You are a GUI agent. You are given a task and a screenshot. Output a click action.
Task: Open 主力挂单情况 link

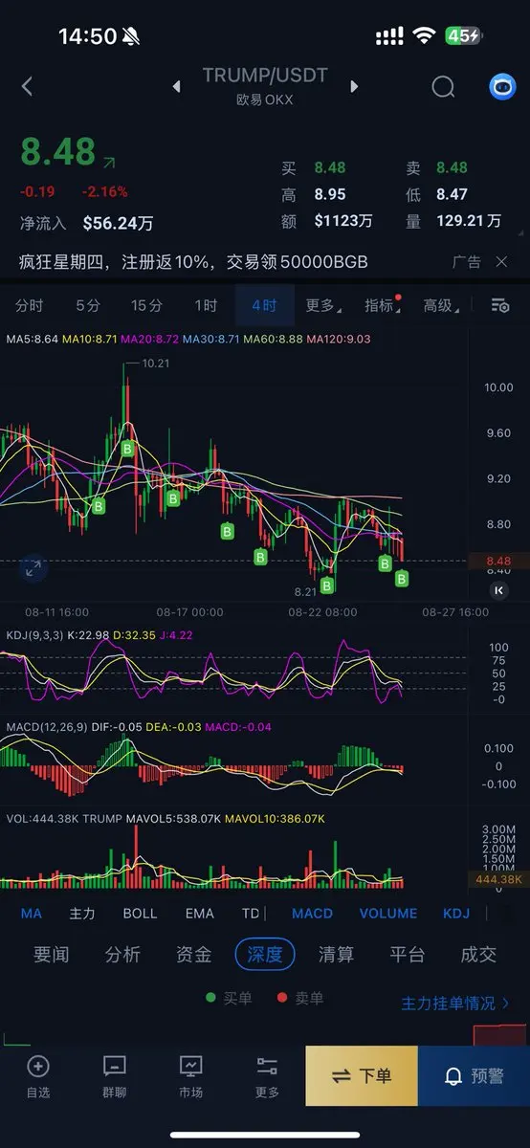click(455, 1003)
